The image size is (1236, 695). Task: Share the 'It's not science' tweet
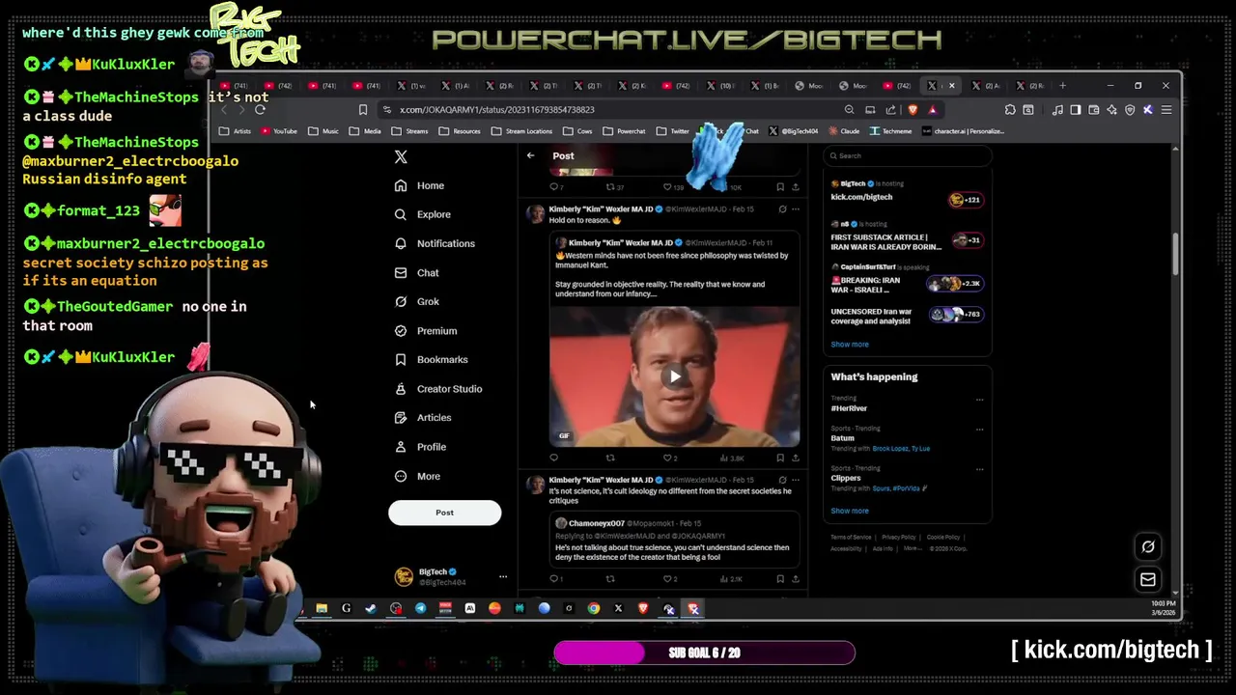point(795,579)
